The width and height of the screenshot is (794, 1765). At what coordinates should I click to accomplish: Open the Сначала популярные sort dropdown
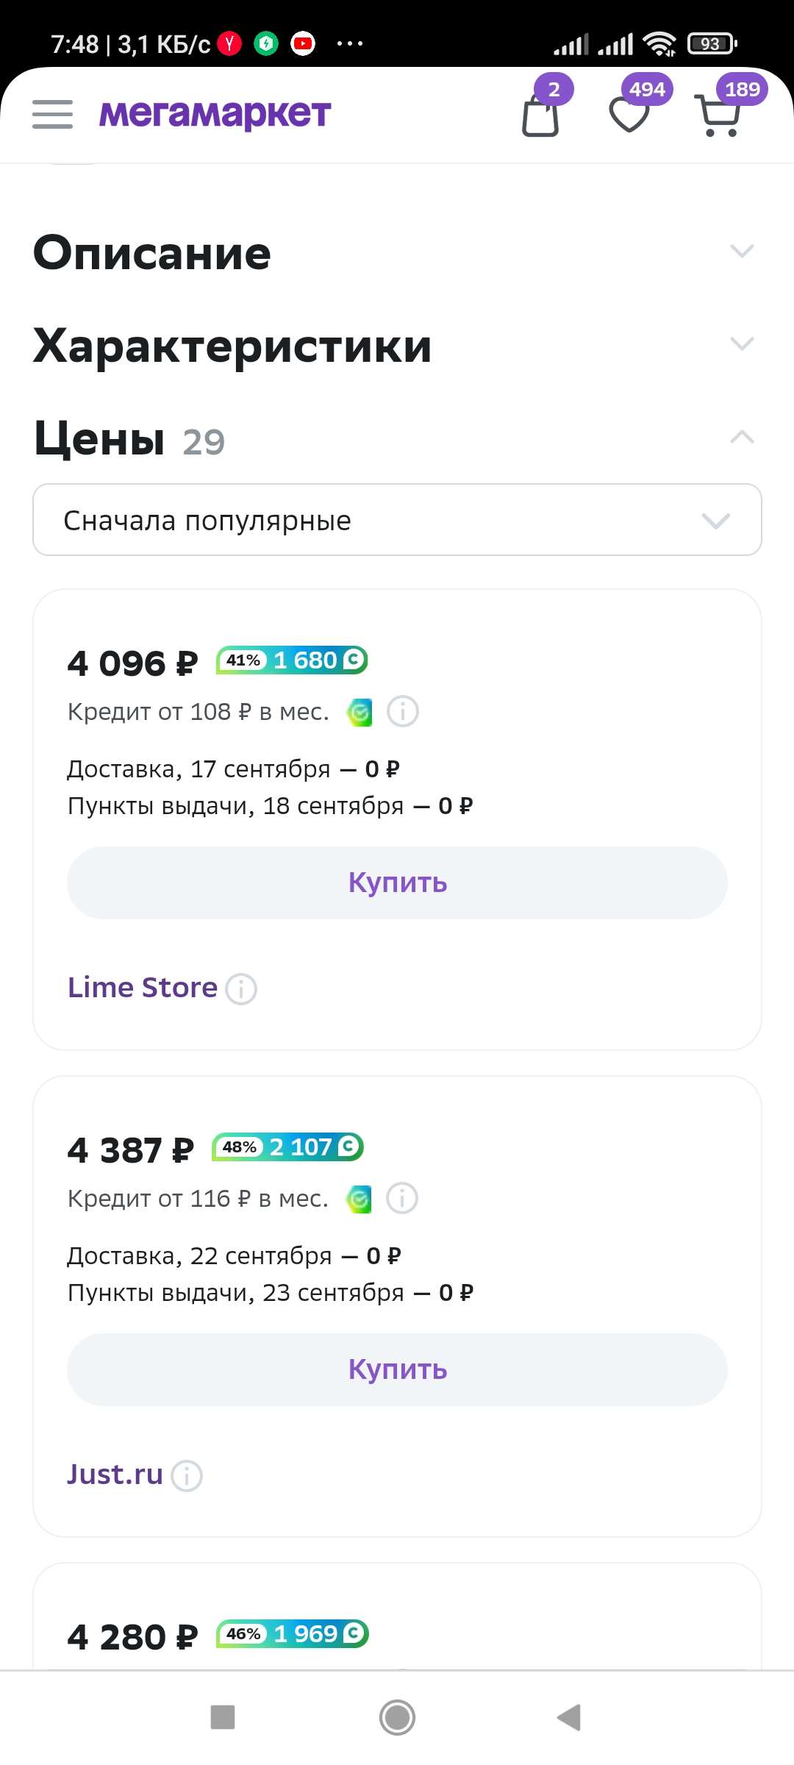point(397,519)
